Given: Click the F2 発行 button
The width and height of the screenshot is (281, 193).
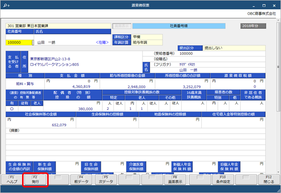Looking at the screenshot, I should click(35, 179).
